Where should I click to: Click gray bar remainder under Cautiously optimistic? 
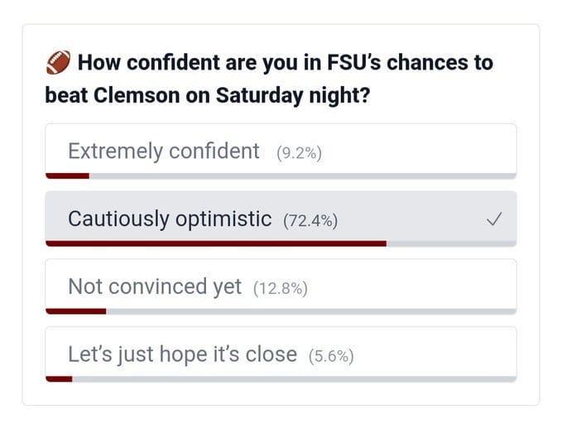click(451, 244)
